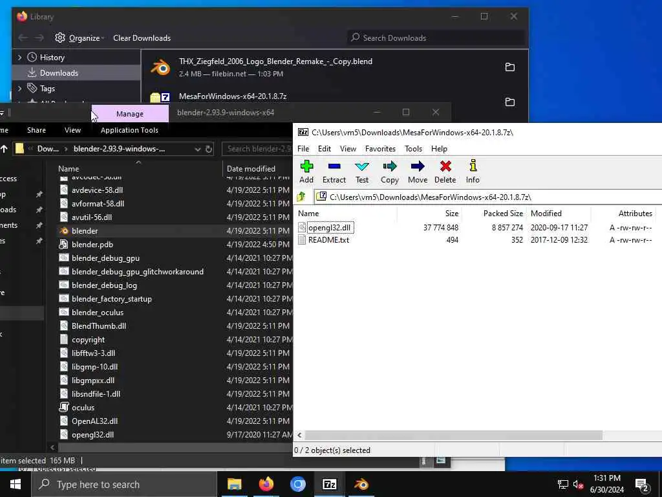Open containing folder for MesaForWindows download
The image size is (662, 497).
509,102
